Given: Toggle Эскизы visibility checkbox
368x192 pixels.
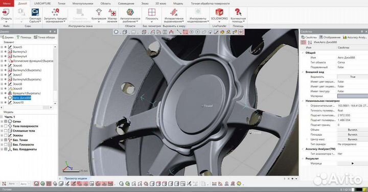Looking at the screenshot, I should 6,135.
